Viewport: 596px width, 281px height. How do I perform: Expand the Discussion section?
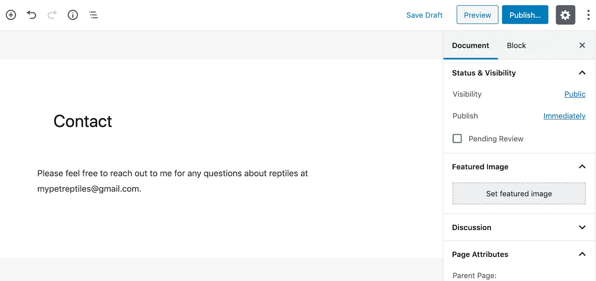coord(582,227)
